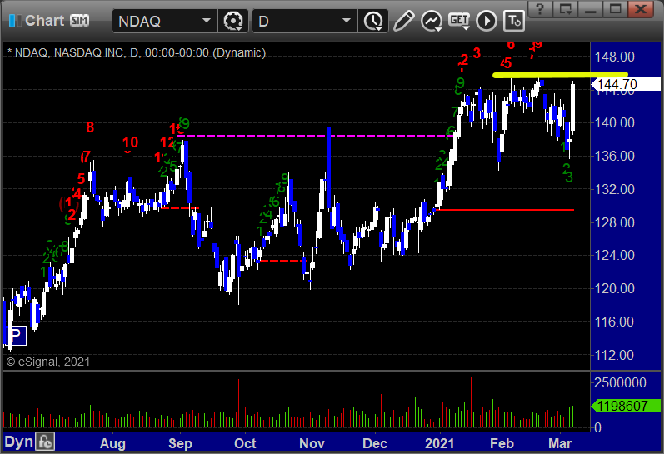Click the 144.70 current price marker
664x454 pixels.
coord(626,84)
